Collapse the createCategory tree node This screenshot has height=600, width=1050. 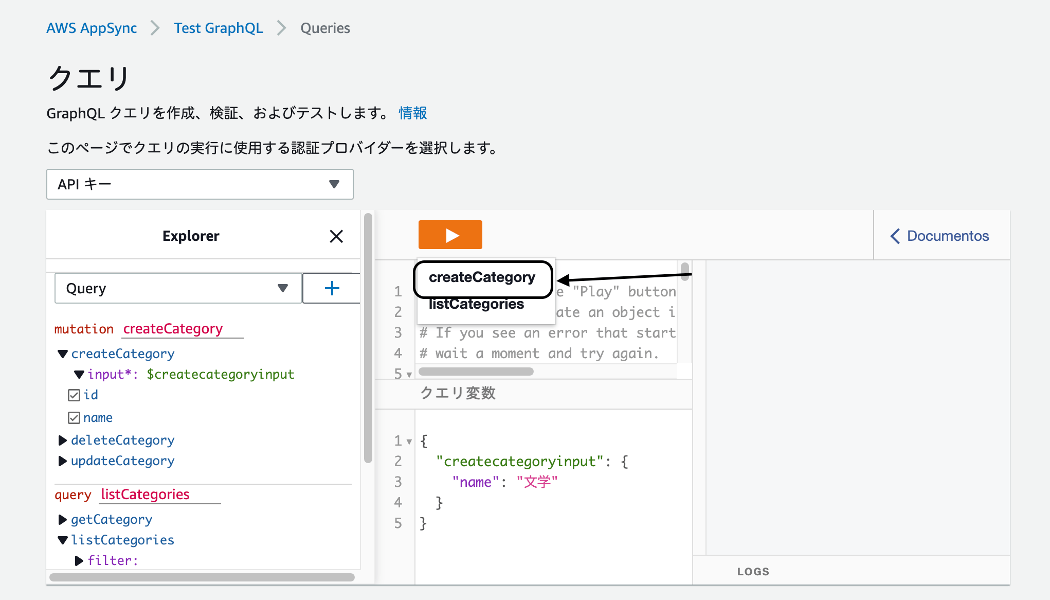(x=63, y=354)
